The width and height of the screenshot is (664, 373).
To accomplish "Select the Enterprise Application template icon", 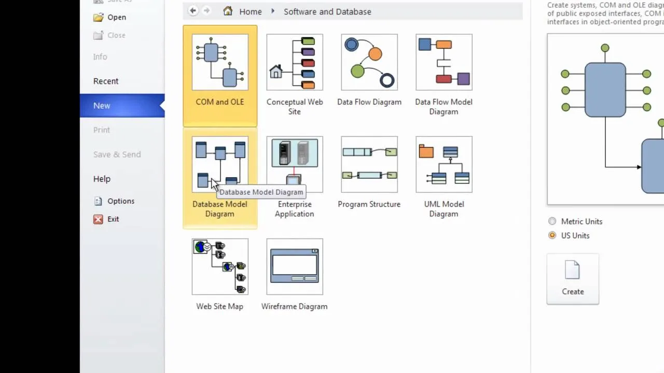I will (295, 164).
